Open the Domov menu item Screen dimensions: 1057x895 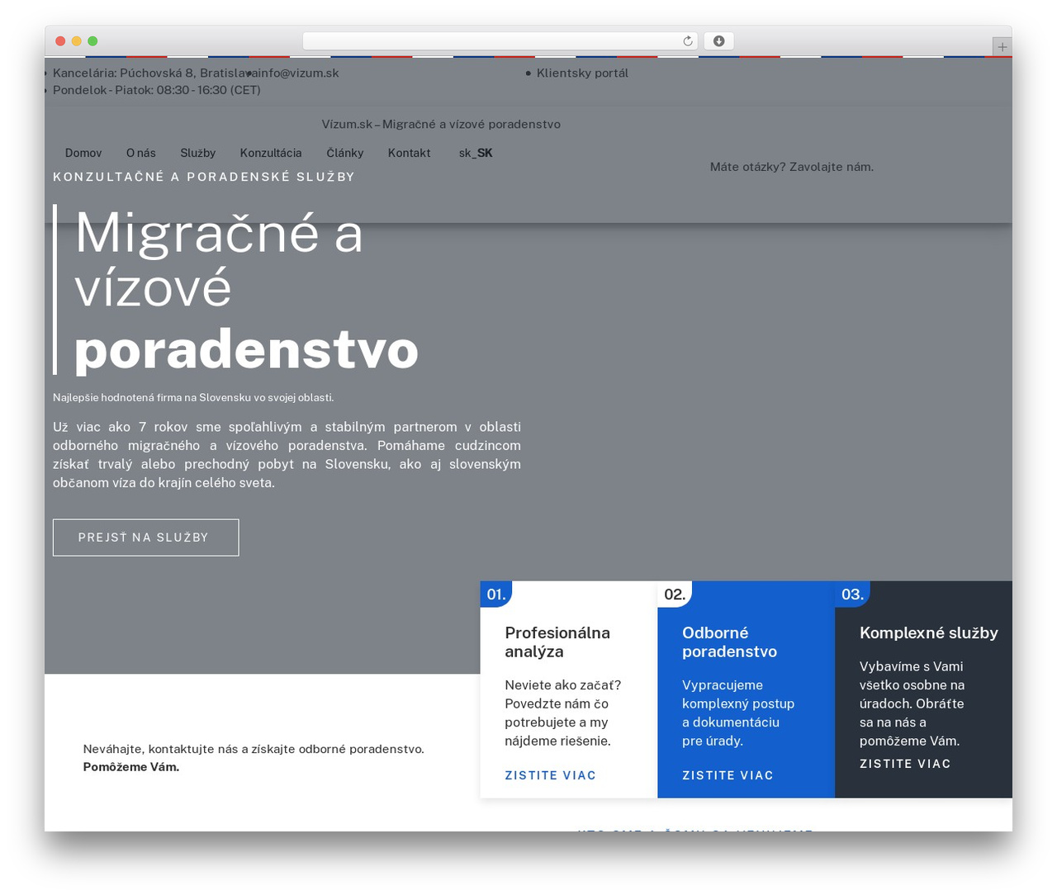click(x=83, y=153)
